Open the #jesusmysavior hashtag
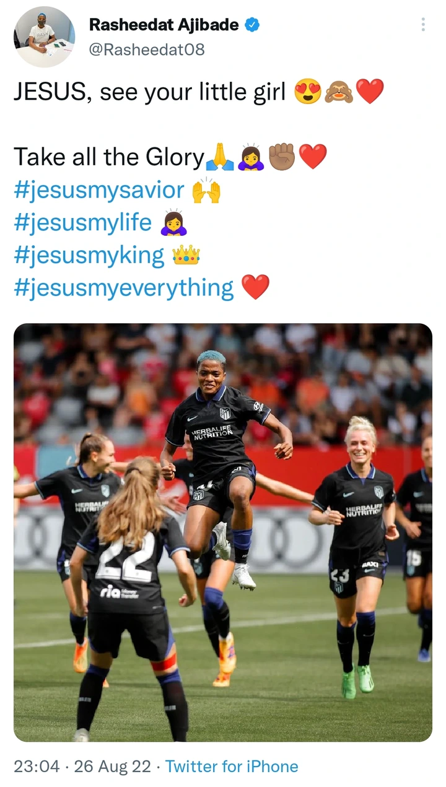 [x=99, y=191]
